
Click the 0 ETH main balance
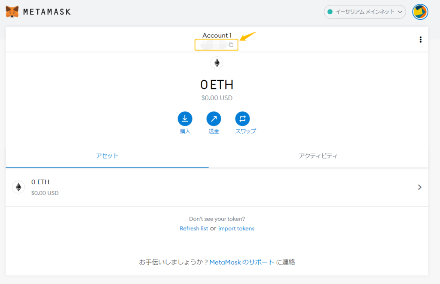217,85
